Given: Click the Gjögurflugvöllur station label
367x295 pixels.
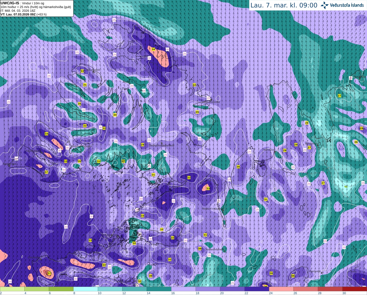Looking at the screenshot, I should point(211,102).
